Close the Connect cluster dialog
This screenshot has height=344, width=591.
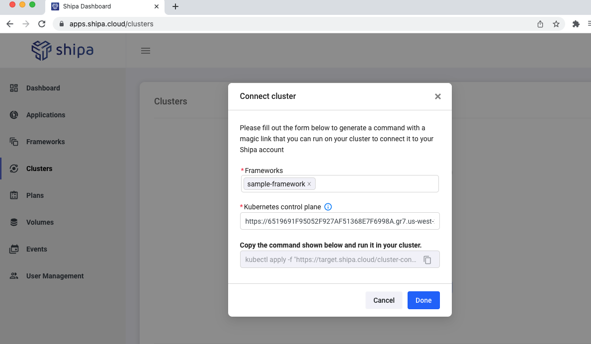[x=437, y=96]
